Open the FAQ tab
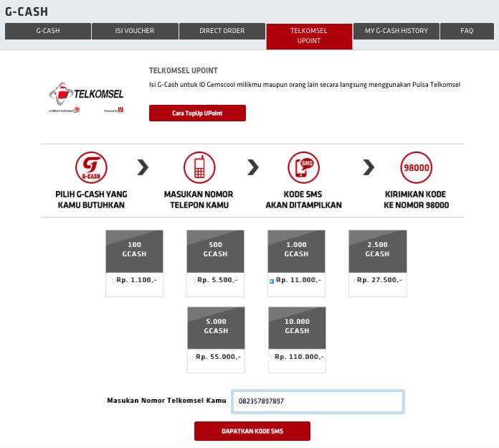Screen dimensions: 499x448 tap(467, 31)
